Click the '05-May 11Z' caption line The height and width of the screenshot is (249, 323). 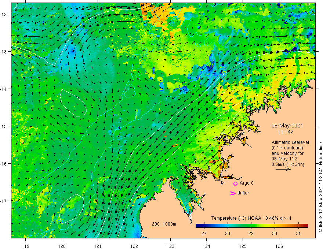tap(284, 159)
